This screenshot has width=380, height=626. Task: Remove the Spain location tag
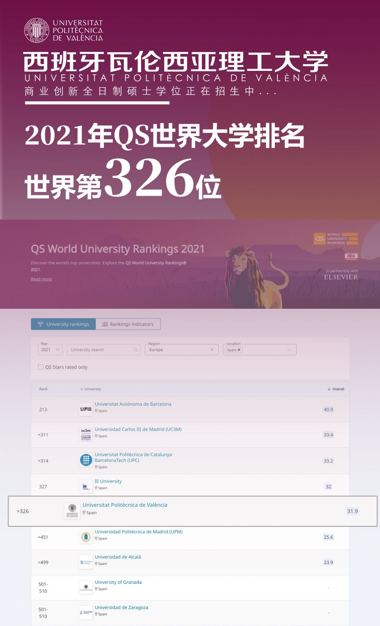(239, 350)
